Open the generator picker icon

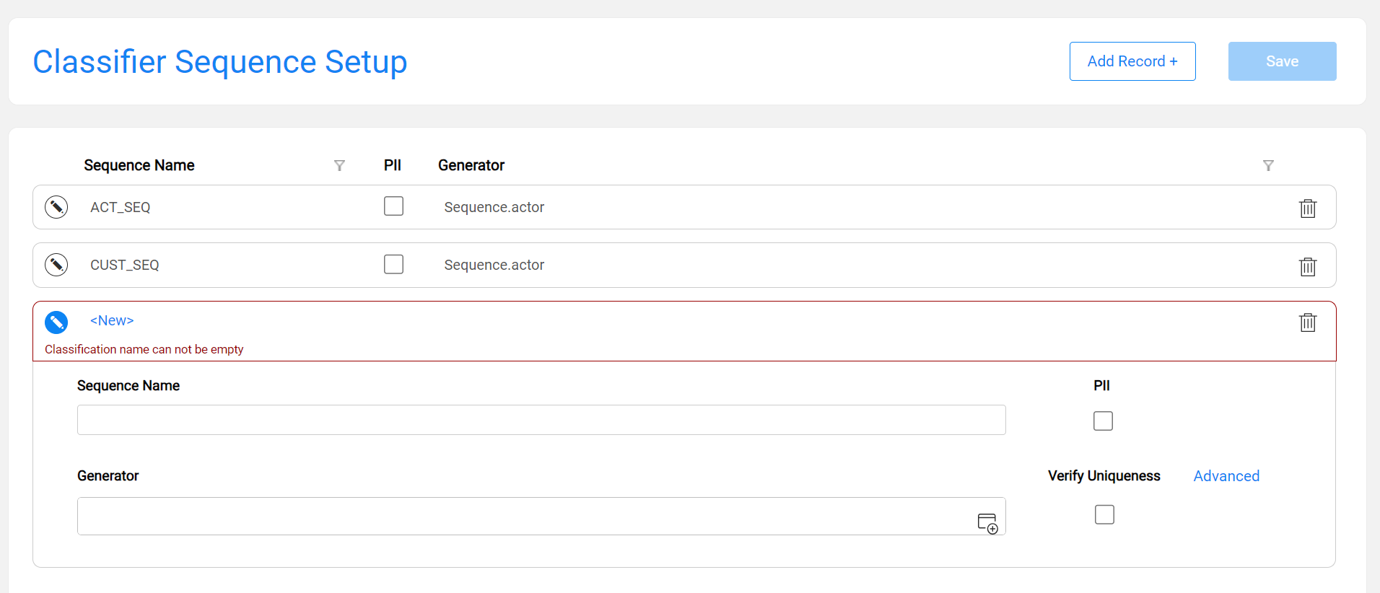point(987,523)
